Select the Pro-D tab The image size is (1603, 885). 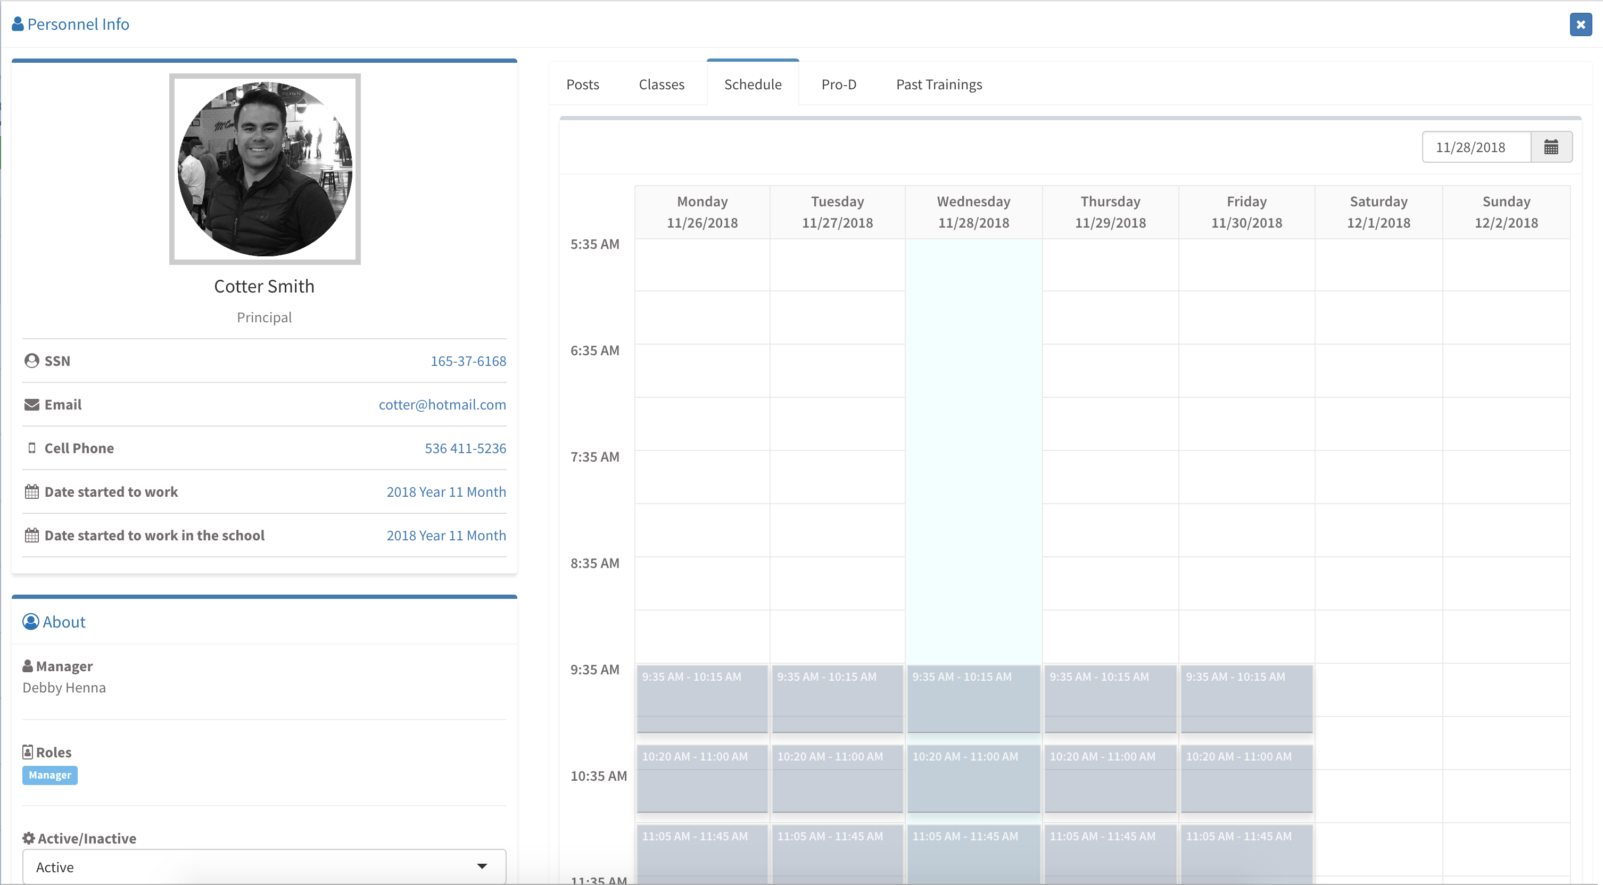(838, 85)
